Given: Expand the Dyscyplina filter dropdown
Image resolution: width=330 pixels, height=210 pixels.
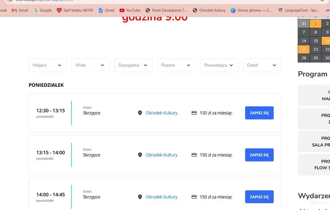Looking at the screenshot, I should (x=133, y=65).
